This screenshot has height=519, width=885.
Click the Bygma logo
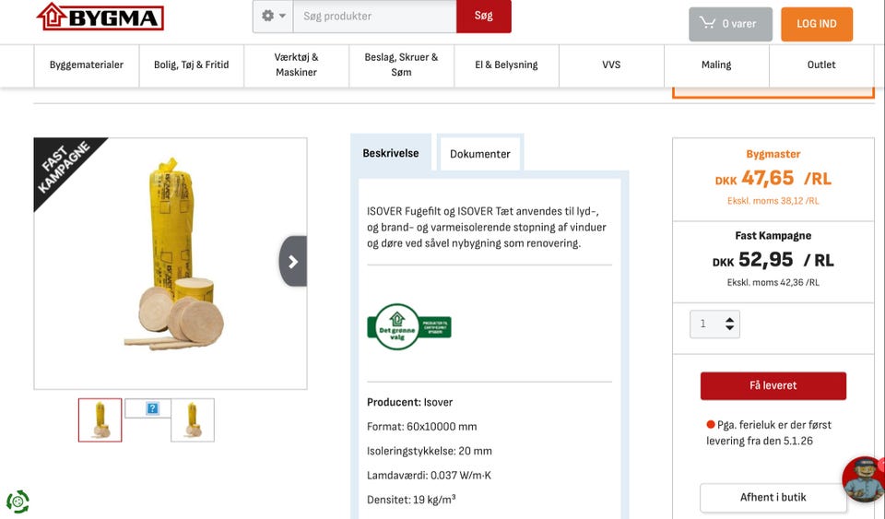pyautogui.click(x=100, y=17)
